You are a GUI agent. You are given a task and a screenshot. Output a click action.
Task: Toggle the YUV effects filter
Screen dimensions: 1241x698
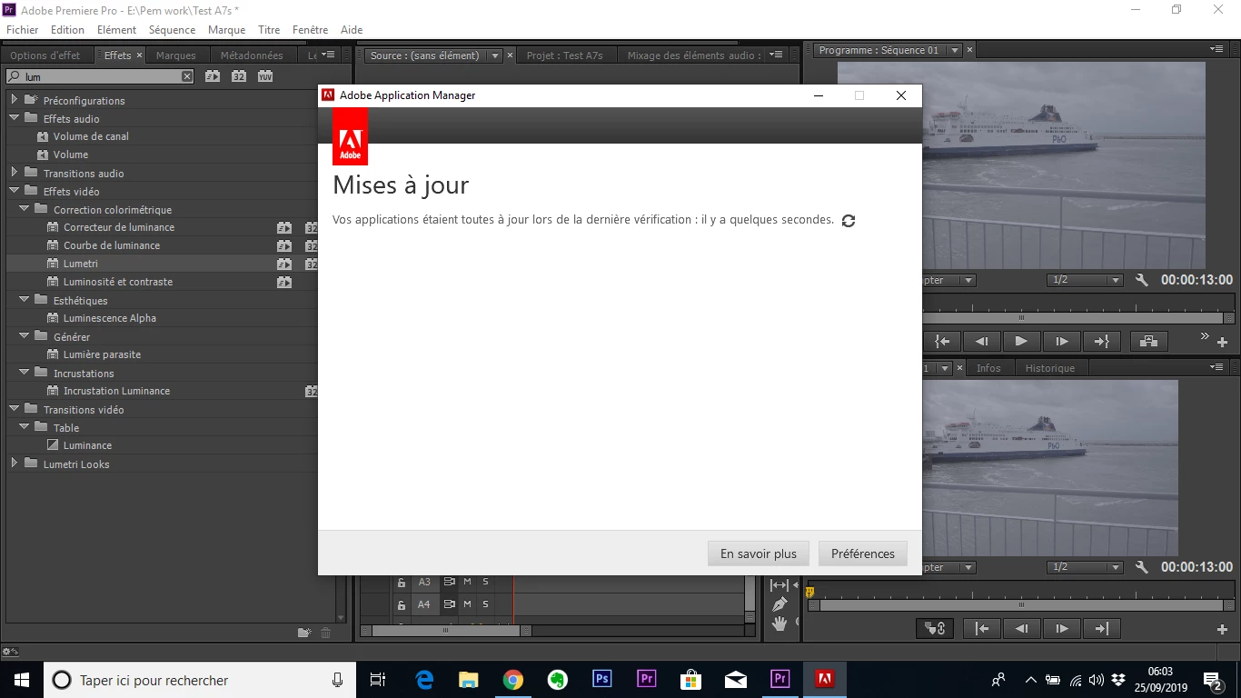[265, 76]
